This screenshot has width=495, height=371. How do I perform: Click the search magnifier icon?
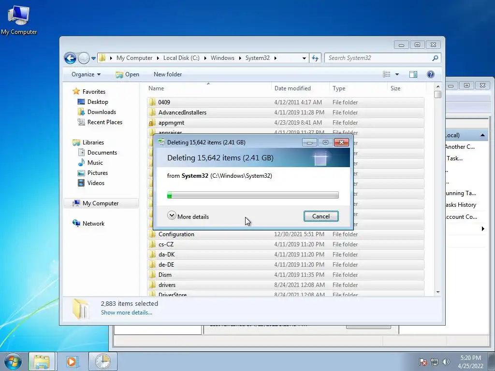436,58
